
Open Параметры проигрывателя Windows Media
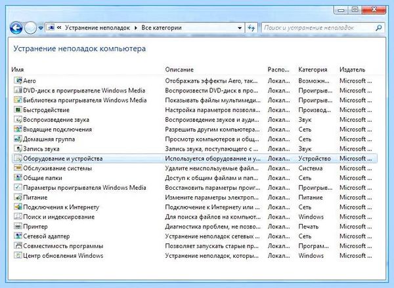pyautogui.click(x=85, y=188)
